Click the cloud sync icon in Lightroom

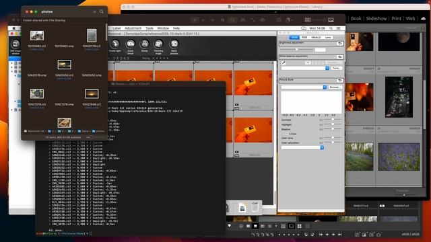point(423,18)
